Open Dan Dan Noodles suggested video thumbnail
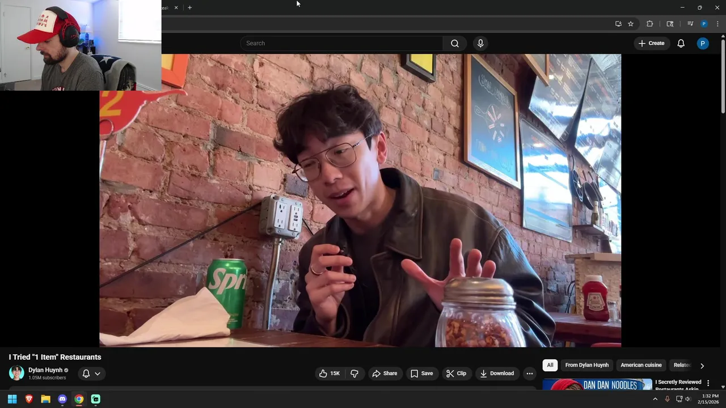 point(597,385)
